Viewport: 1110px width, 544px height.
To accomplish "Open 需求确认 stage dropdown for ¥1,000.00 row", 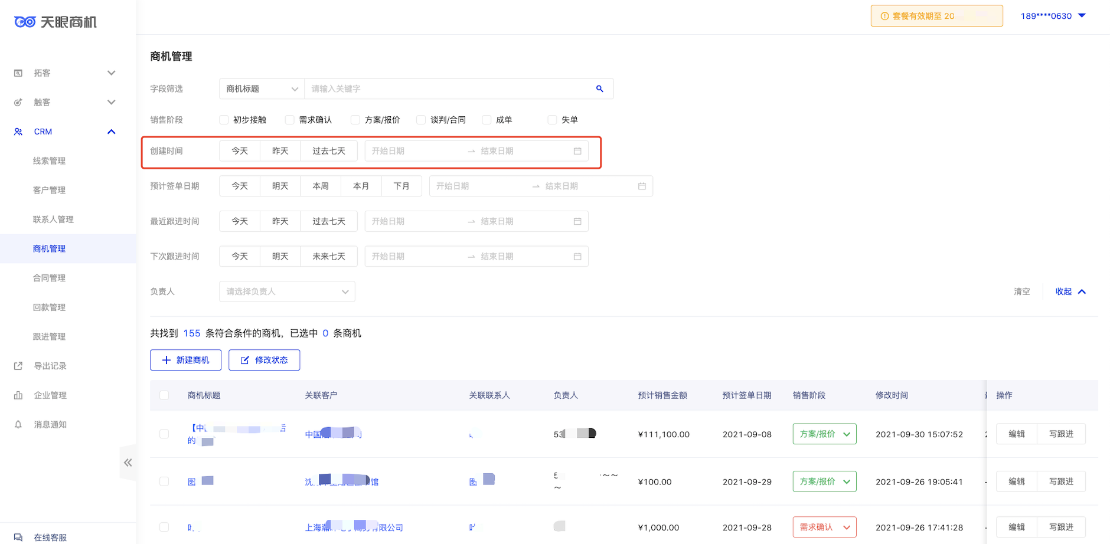I will pos(824,527).
